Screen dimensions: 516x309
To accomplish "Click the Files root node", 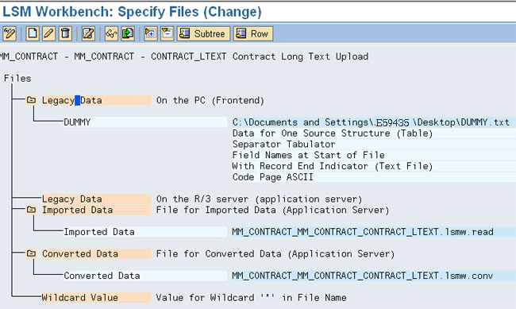I will [17, 79].
